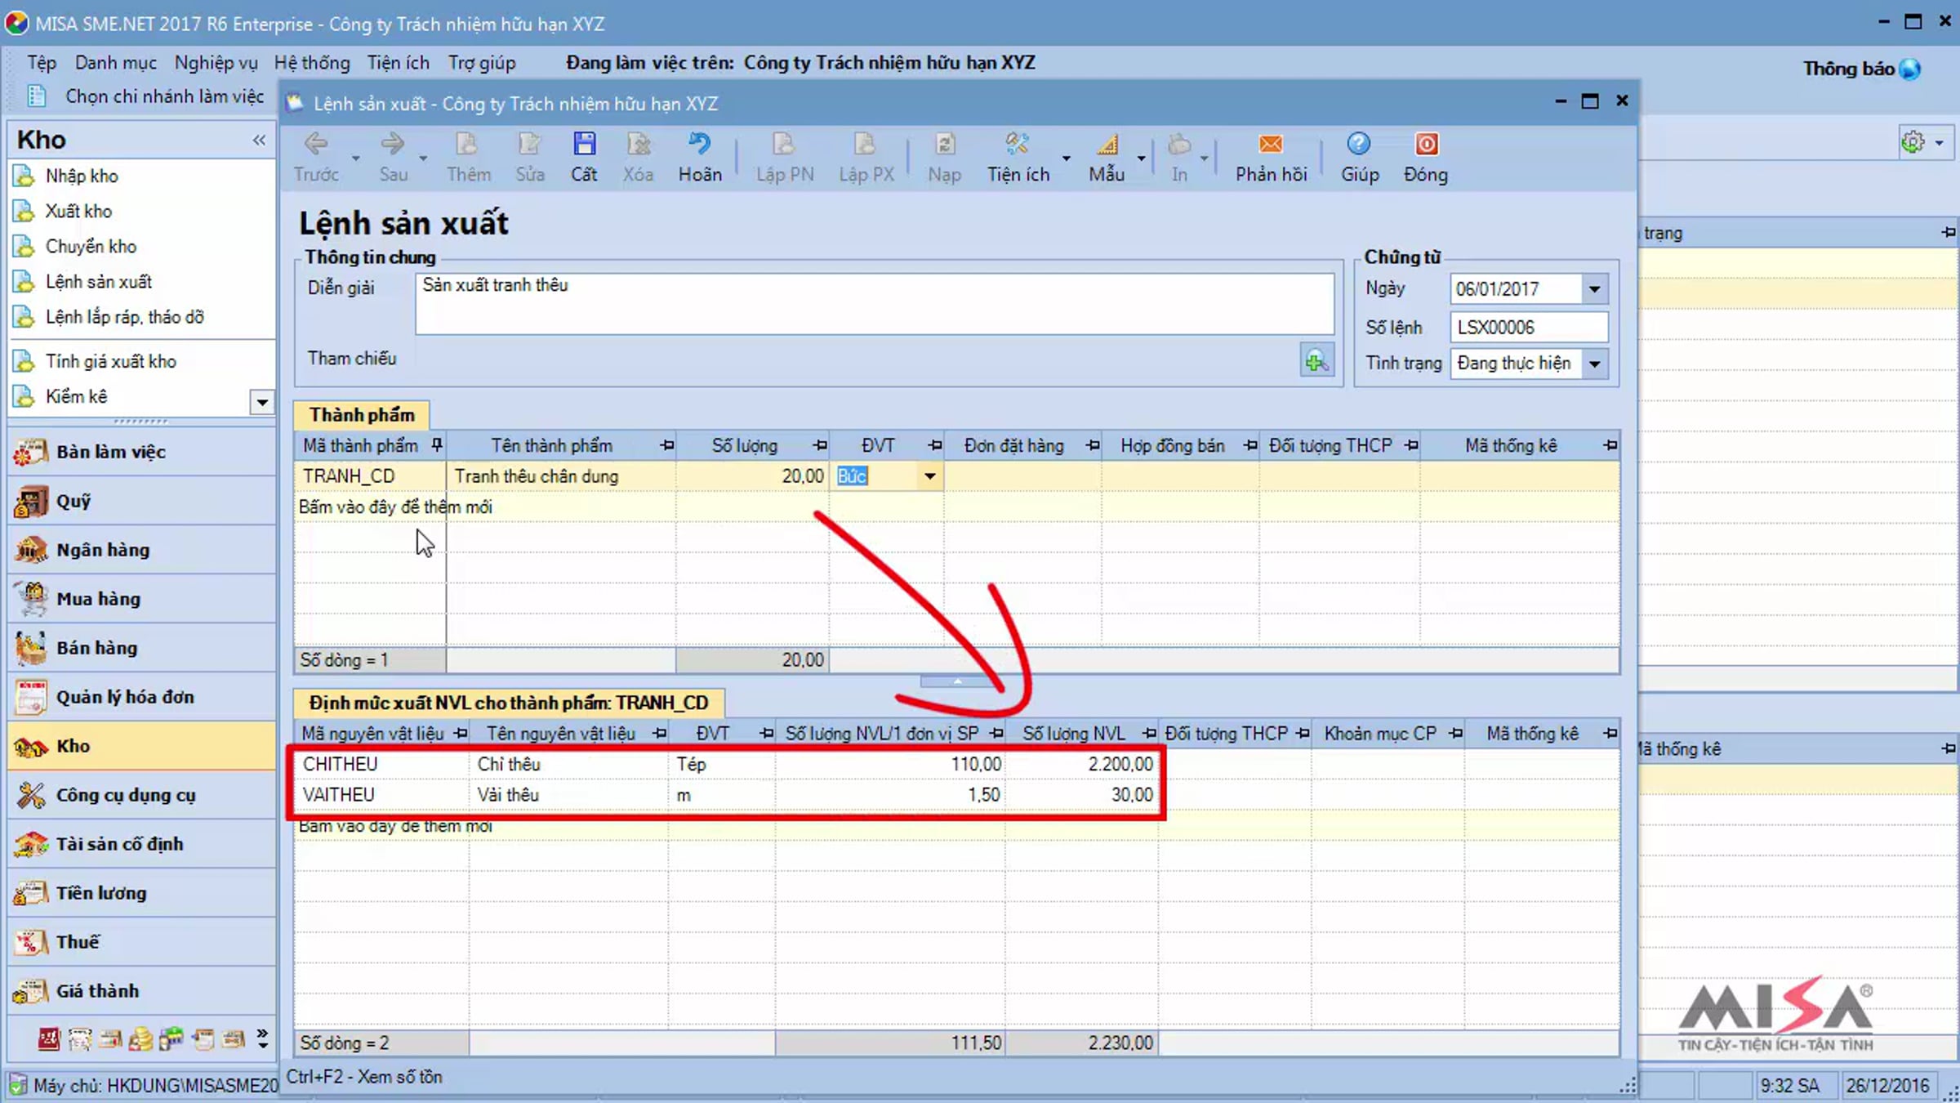Open the Tiện ích tools icon

click(1017, 145)
